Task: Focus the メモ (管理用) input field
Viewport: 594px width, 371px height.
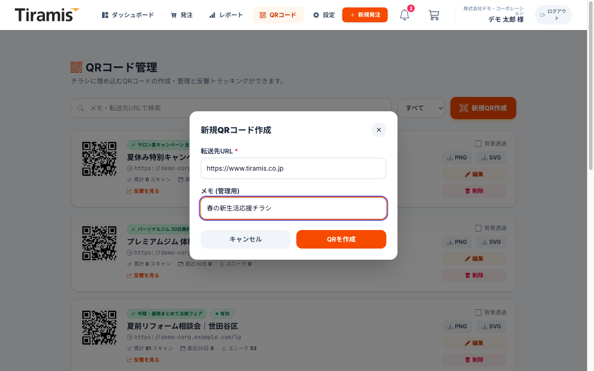Action: tap(293, 208)
